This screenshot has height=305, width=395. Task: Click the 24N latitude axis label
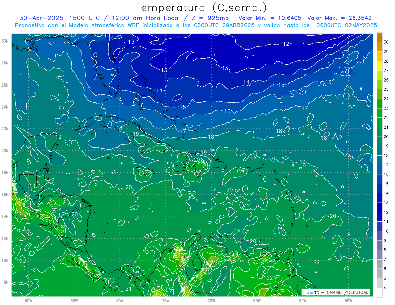click(x=5, y=107)
